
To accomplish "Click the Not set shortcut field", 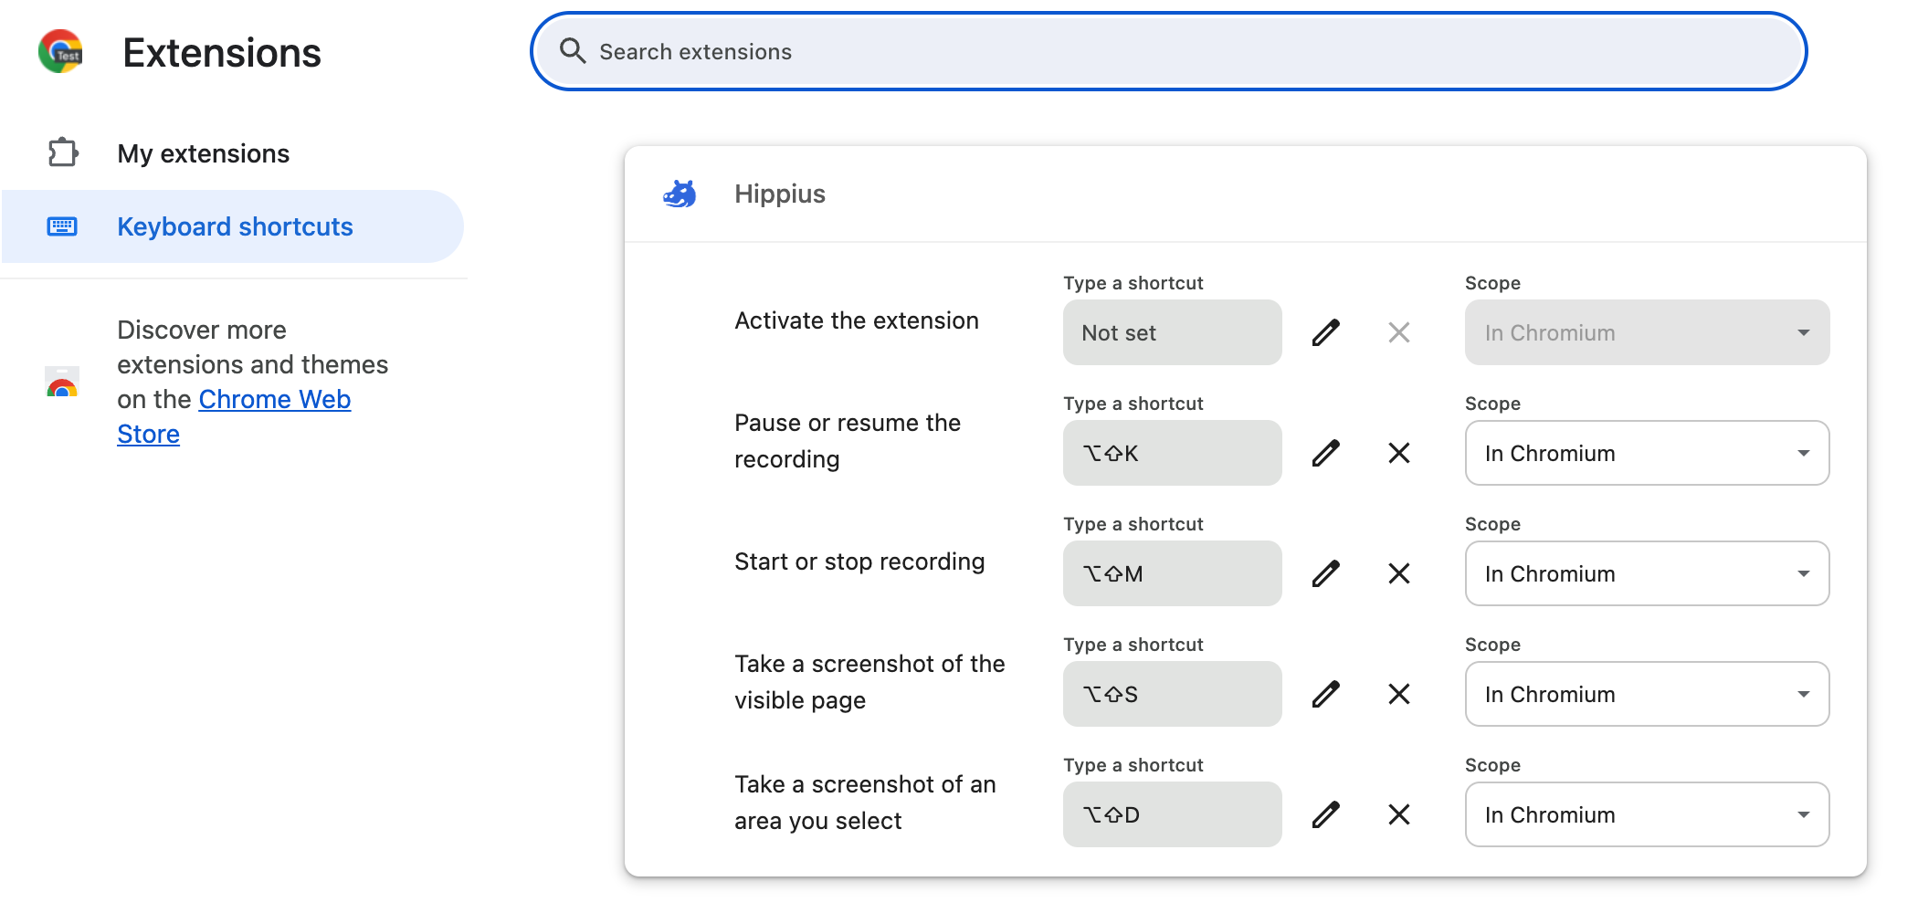I will (1172, 332).
